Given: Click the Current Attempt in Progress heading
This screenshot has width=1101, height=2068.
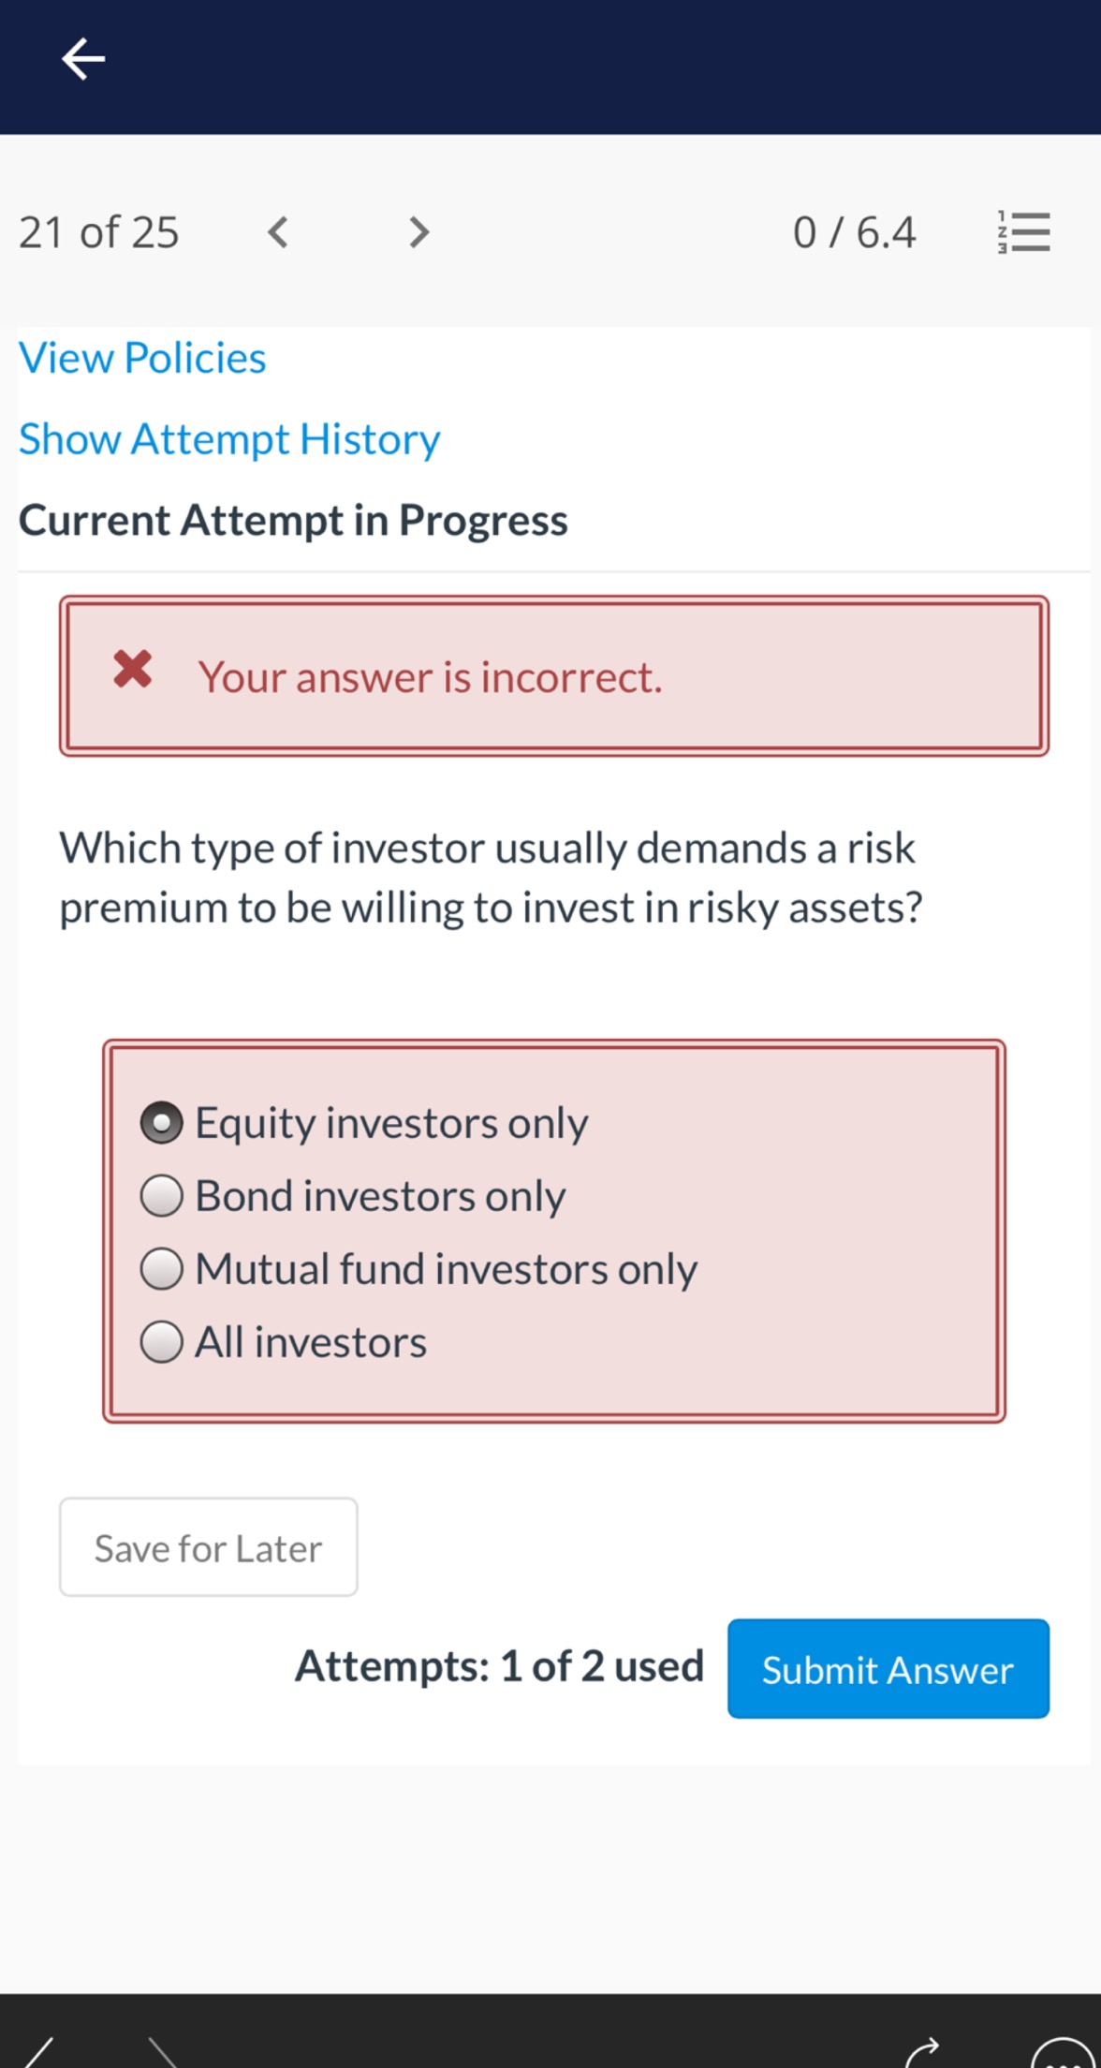Looking at the screenshot, I should [294, 520].
